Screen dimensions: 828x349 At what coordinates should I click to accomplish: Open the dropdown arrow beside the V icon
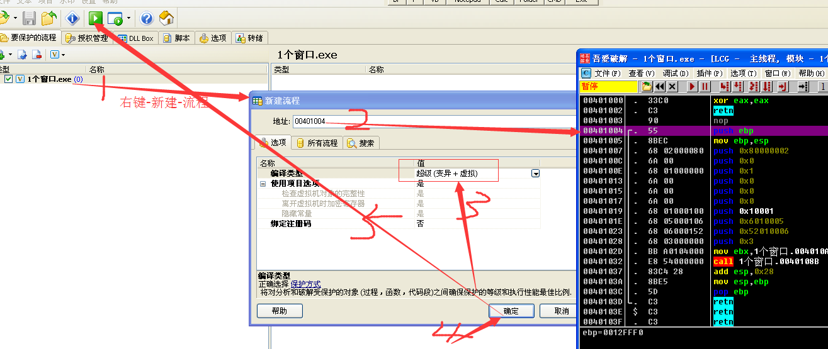pos(63,55)
